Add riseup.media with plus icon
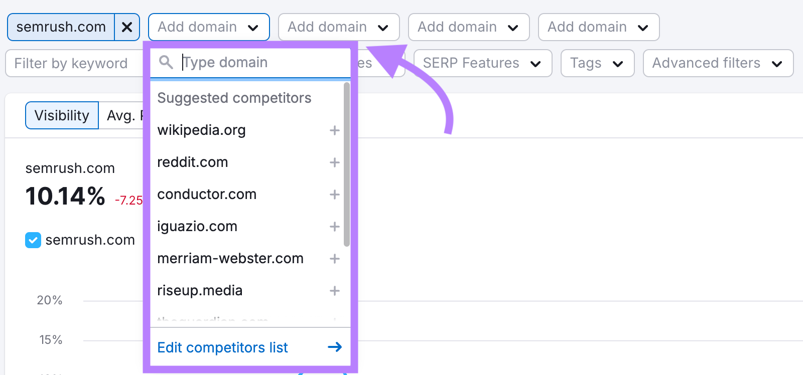The image size is (803, 375). [334, 291]
